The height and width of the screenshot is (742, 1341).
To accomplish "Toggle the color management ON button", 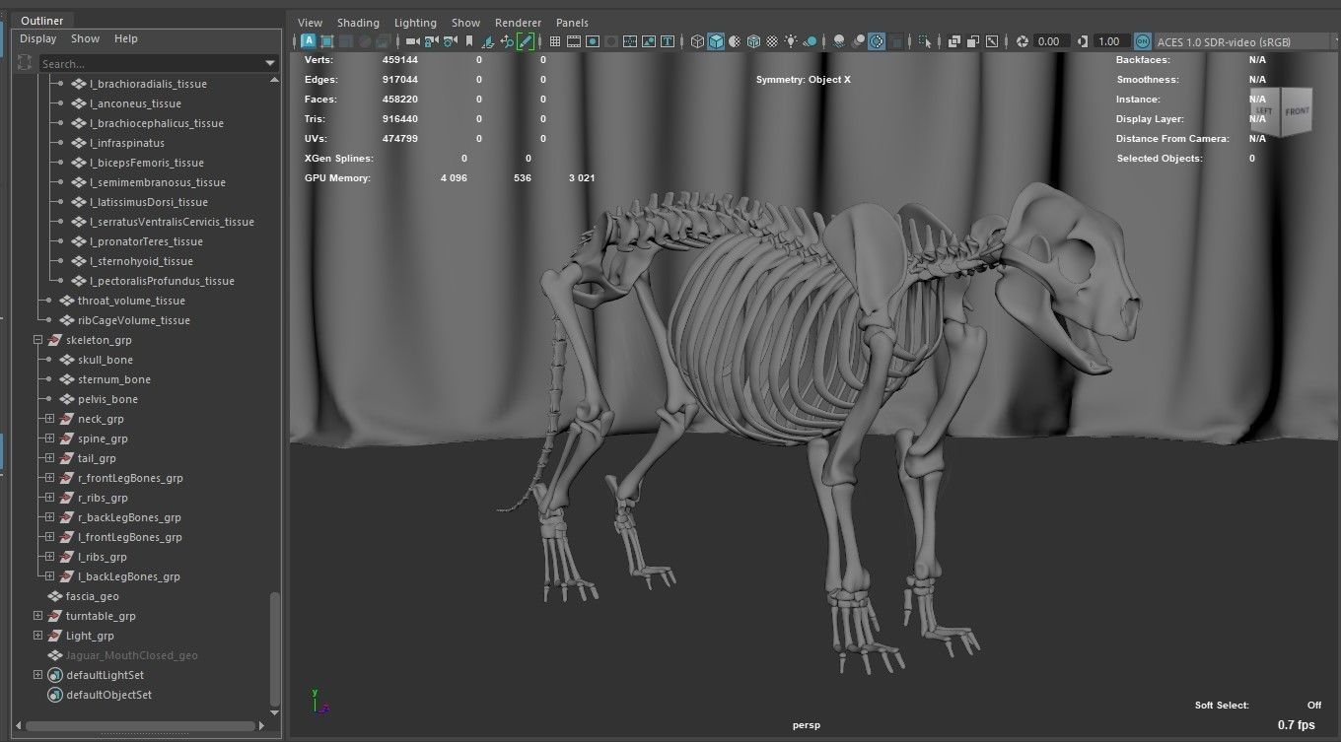I will pos(1143,41).
